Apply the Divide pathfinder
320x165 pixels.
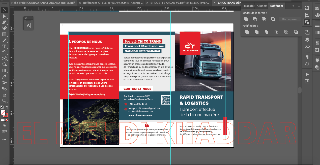point(247,32)
